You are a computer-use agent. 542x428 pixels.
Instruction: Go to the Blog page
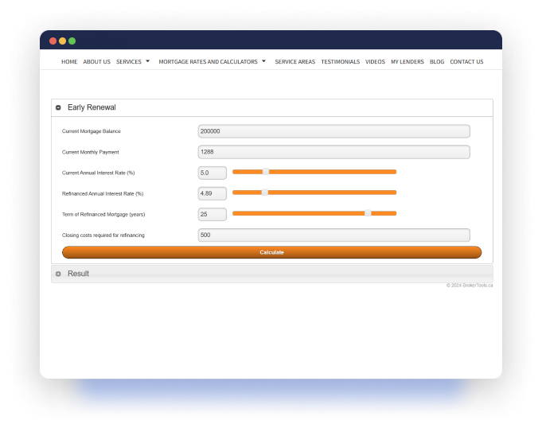pyautogui.click(x=437, y=61)
